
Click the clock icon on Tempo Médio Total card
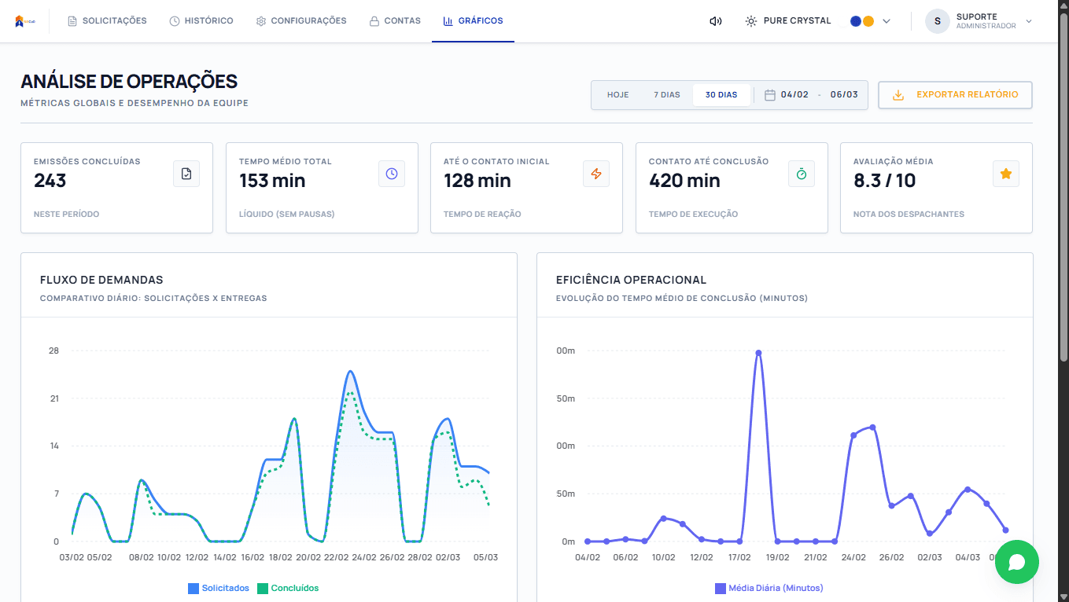pos(392,174)
